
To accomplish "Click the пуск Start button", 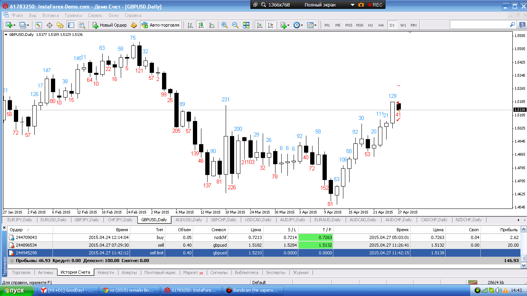I will point(17,290).
